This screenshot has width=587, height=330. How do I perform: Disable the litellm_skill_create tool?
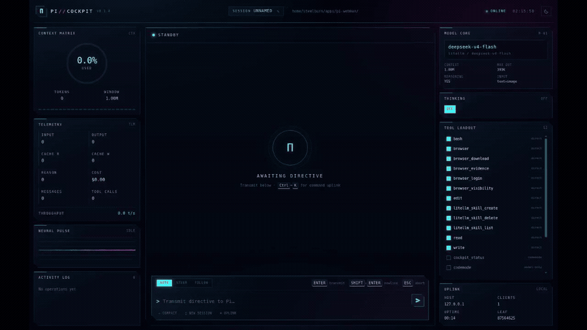pos(449,208)
